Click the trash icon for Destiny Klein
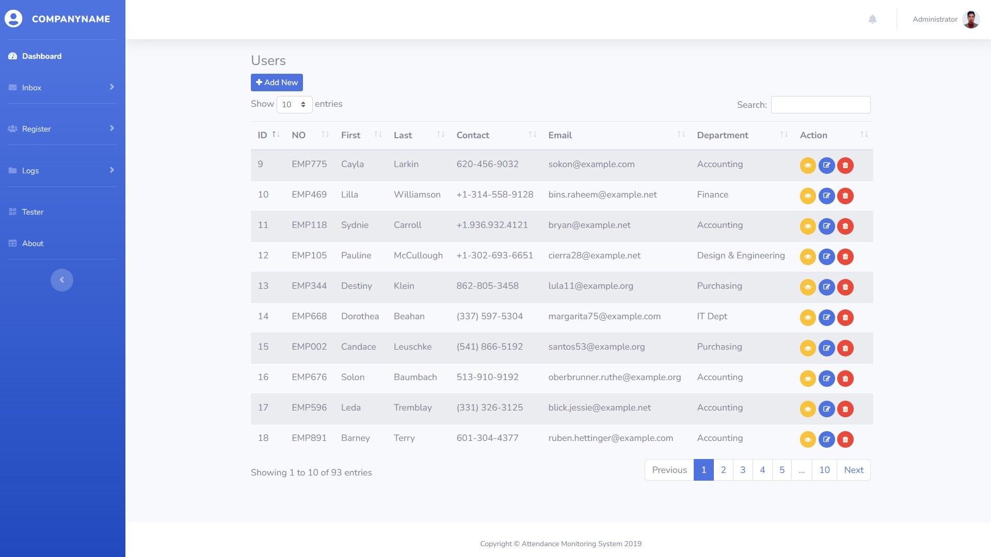The width and height of the screenshot is (991, 557). point(845,287)
